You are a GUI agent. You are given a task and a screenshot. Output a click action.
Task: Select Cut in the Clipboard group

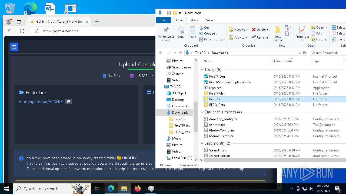(x=204, y=27)
